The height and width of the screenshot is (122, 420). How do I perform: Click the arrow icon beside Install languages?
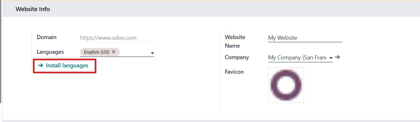tap(41, 65)
